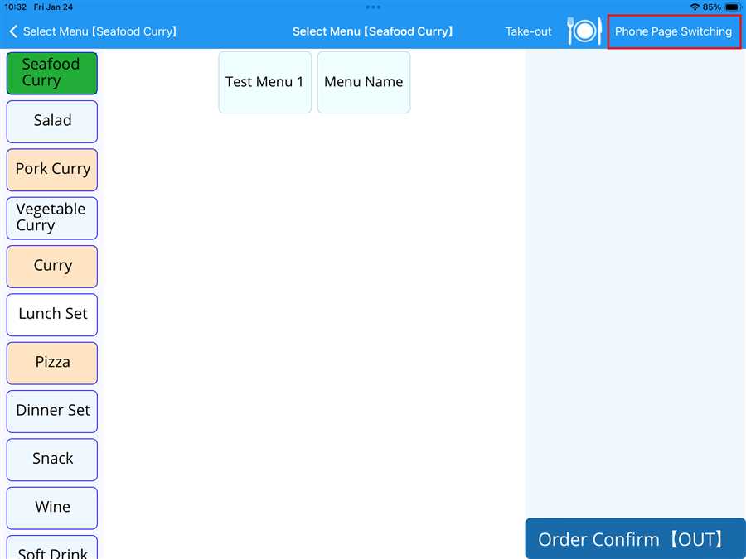The height and width of the screenshot is (559, 746).
Task: Pick the Pizza category
Action: click(x=52, y=363)
